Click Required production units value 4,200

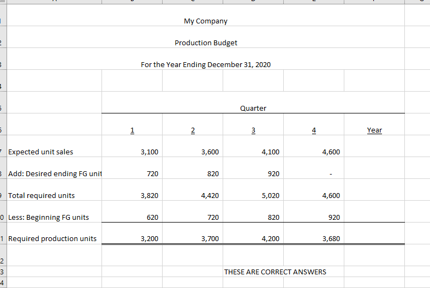[253, 233]
